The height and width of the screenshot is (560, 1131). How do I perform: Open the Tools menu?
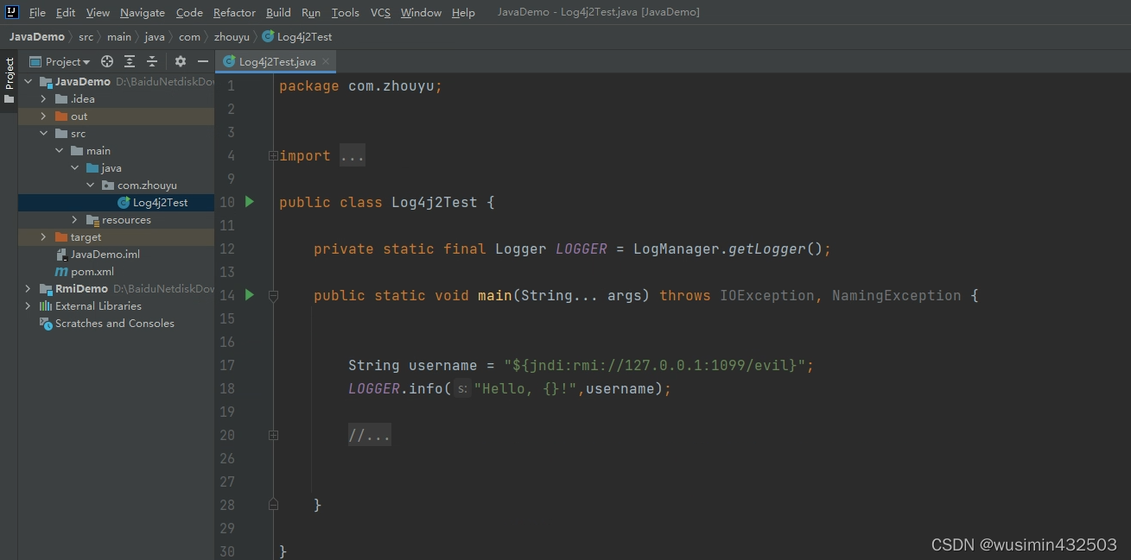tap(346, 13)
